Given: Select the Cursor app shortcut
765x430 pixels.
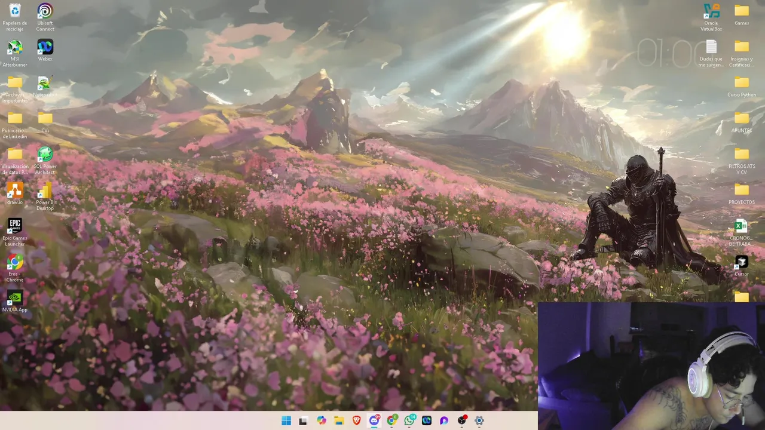Looking at the screenshot, I should [x=742, y=265].
